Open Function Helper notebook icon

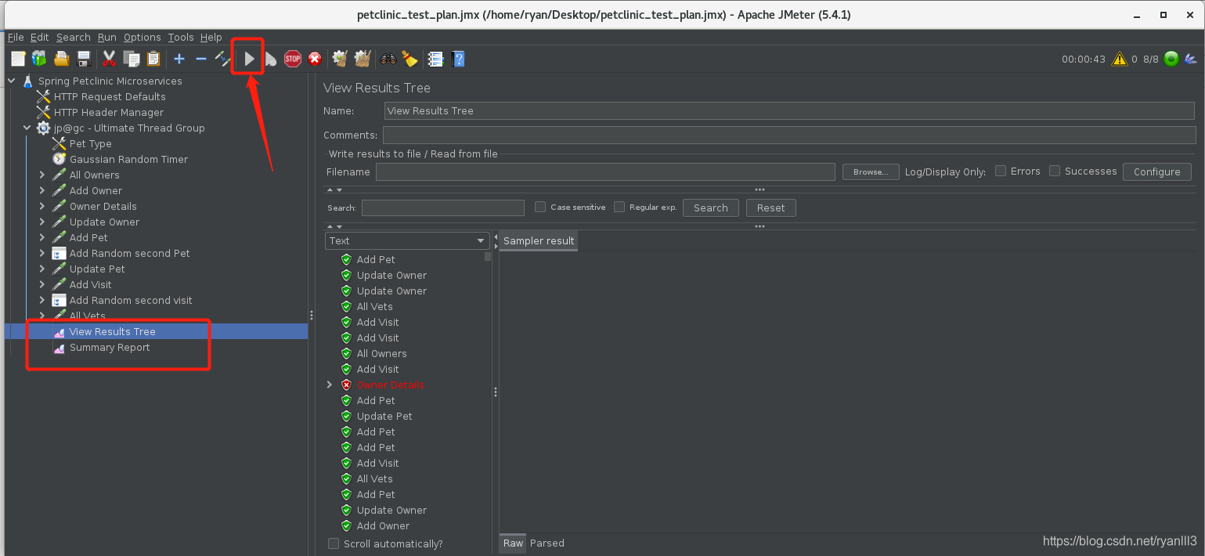click(436, 59)
